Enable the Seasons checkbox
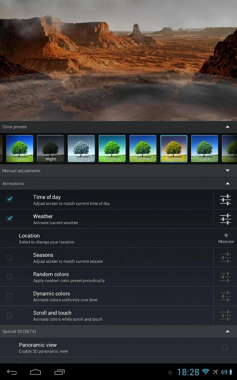The height and width of the screenshot is (380, 237). click(9, 258)
